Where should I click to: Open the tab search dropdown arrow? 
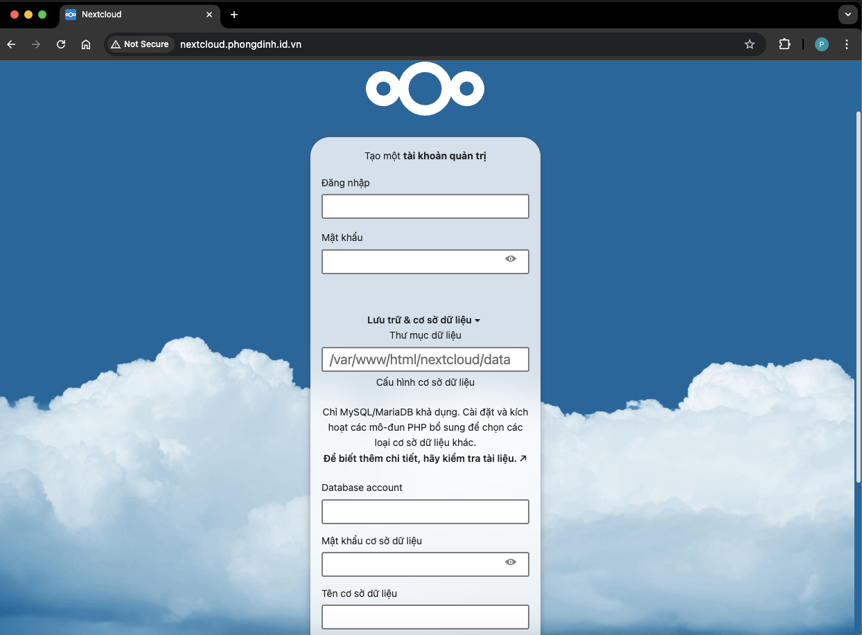coord(848,15)
